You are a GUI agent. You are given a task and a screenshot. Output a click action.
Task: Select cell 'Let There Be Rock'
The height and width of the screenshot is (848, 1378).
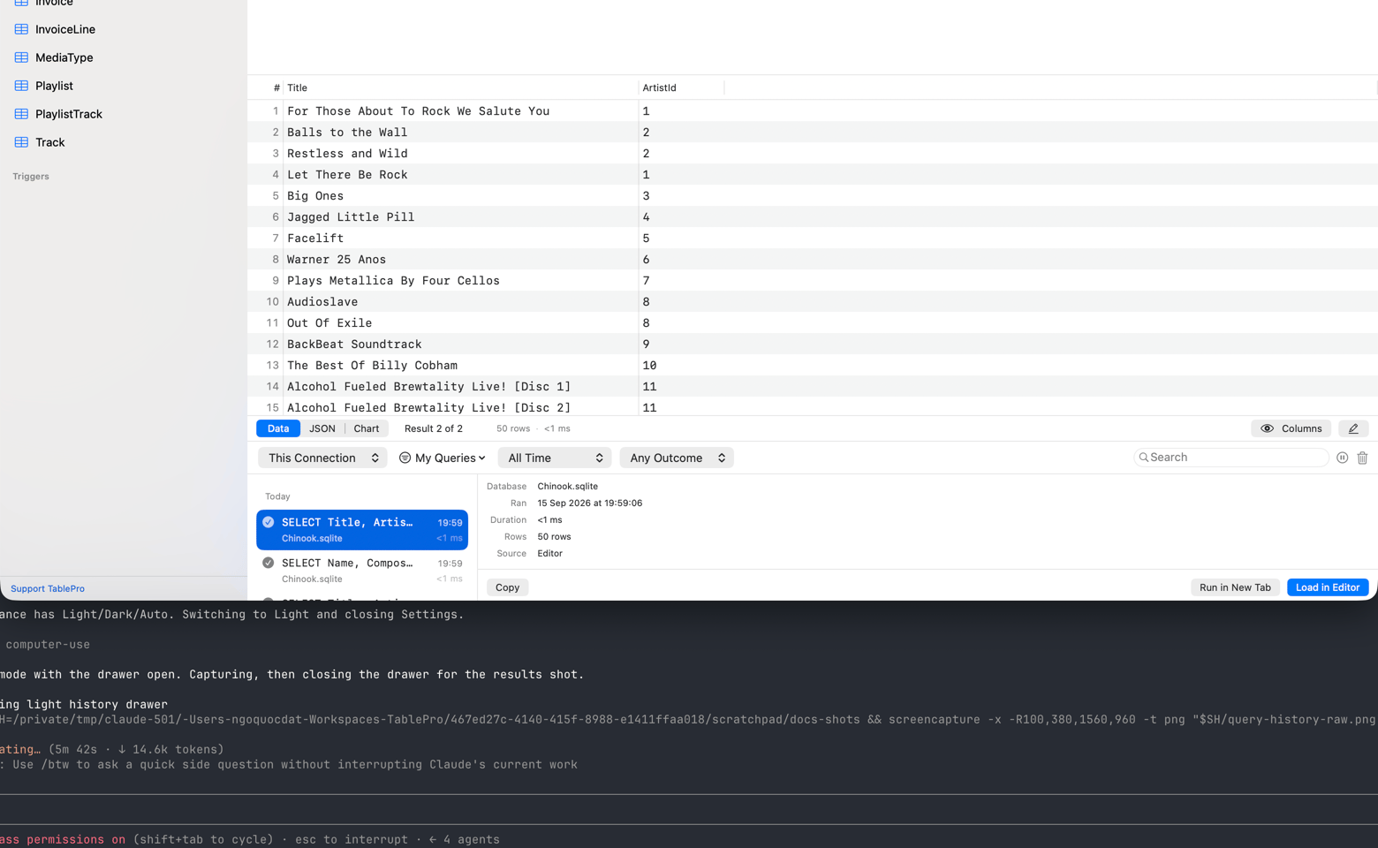click(x=460, y=175)
